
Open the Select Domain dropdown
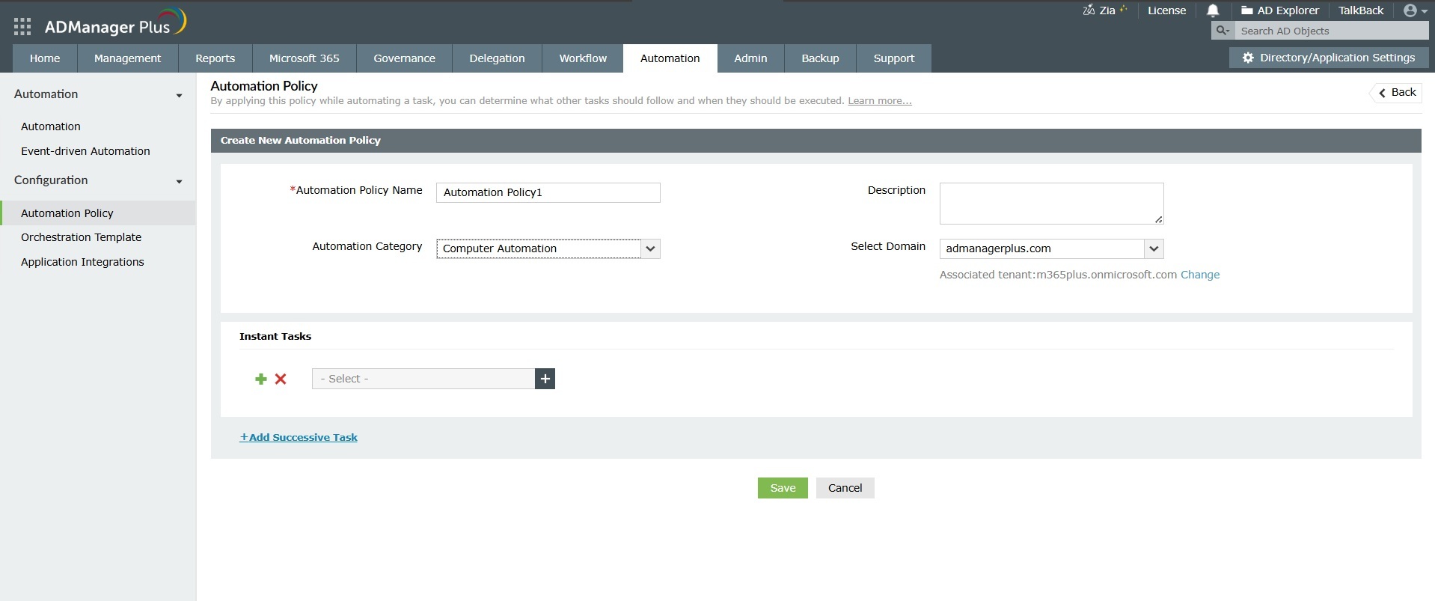click(x=1052, y=248)
